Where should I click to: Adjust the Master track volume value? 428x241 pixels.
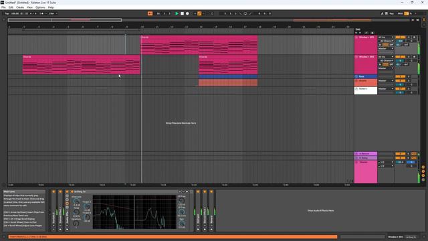click(400, 162)
